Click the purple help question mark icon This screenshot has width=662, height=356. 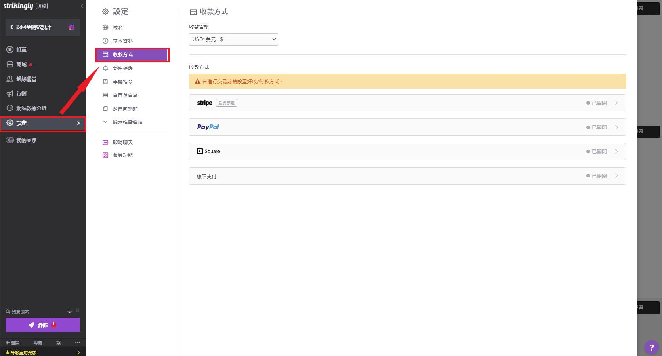pos(651,347)
